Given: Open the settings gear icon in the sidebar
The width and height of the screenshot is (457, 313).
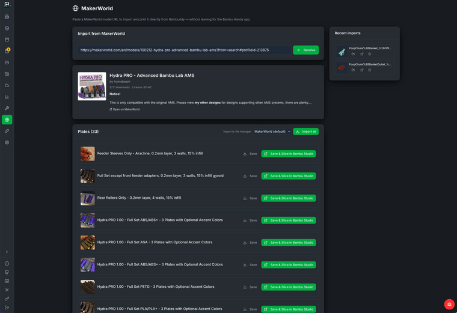Looking at the screenshot, I should pyautogui.click(x=7, y=142).
